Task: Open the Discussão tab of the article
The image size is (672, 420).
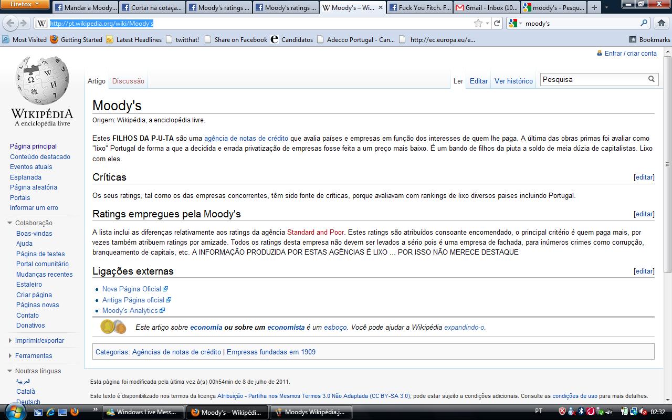Action: point(128,81)
